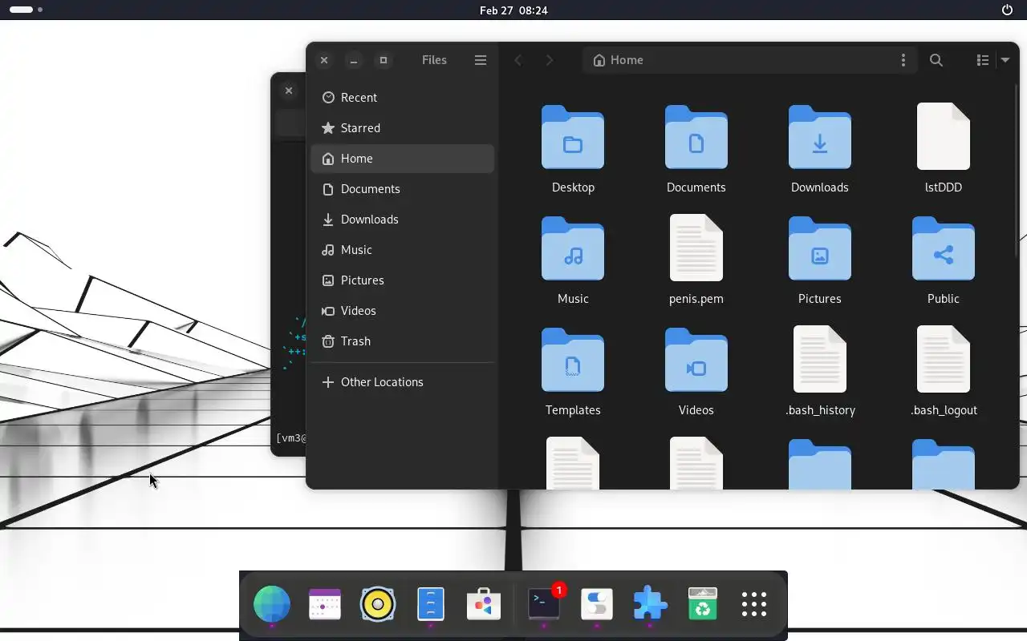Open the power system menu
1027x641 pixels.
click(x=1008, y=10)
